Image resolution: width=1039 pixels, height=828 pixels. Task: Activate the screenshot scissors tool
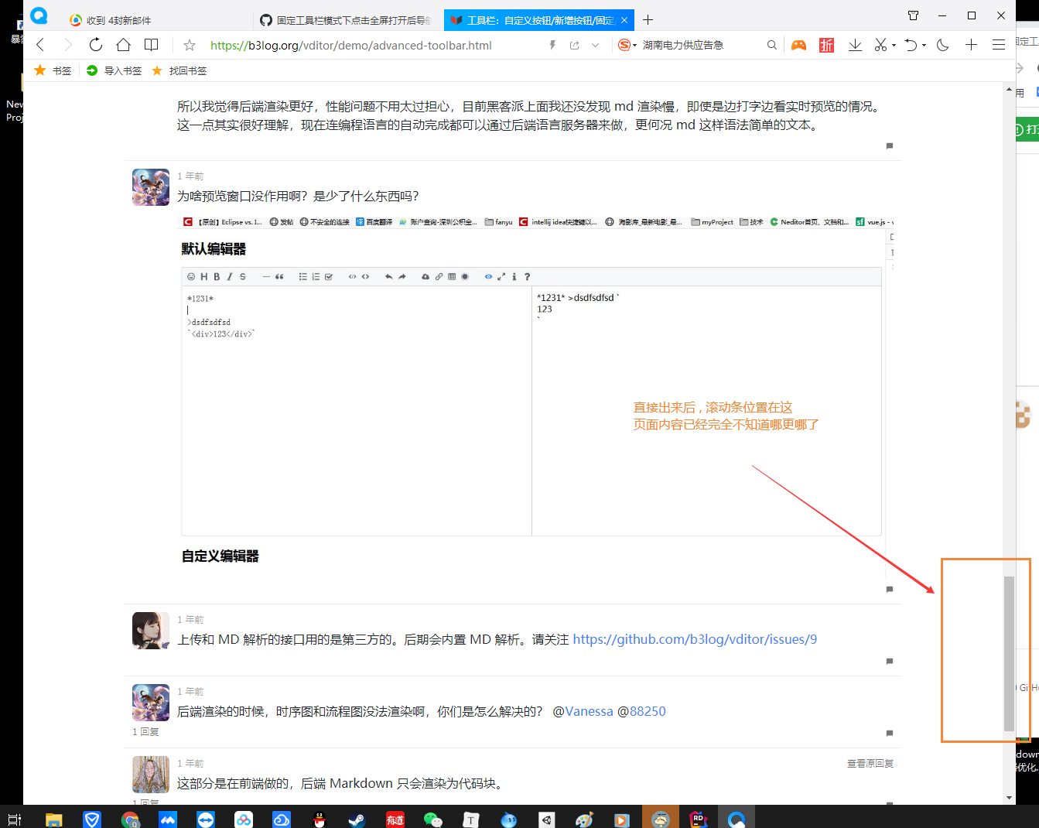tap(880, 44)
